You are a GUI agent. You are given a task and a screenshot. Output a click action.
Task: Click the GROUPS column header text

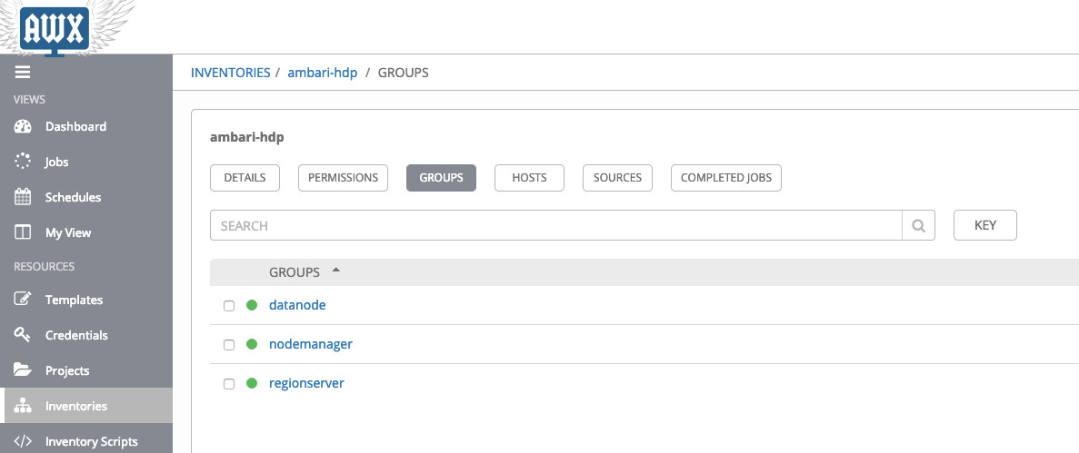(x=295, y=272)
